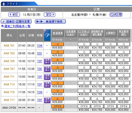Select orange 普通運賃 seat for ANA 701
This screenshot has width=132, height=113.
click(x=58, y=44)
